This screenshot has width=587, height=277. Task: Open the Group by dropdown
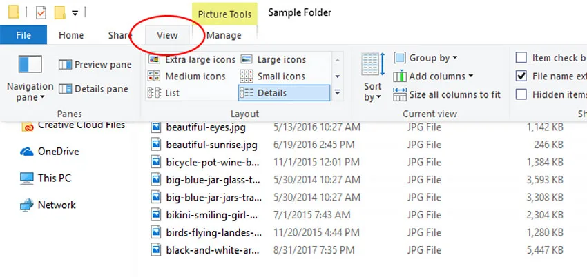pyautogui.click(x=425, y=58)
